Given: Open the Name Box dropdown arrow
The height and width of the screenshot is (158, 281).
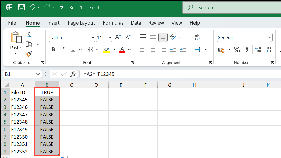Looking at the screenshot, I should pos(38,74).
